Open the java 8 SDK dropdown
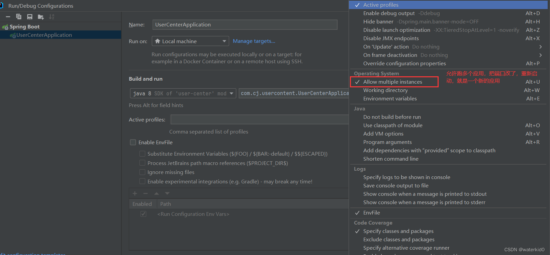 click(x=183, y=93)
